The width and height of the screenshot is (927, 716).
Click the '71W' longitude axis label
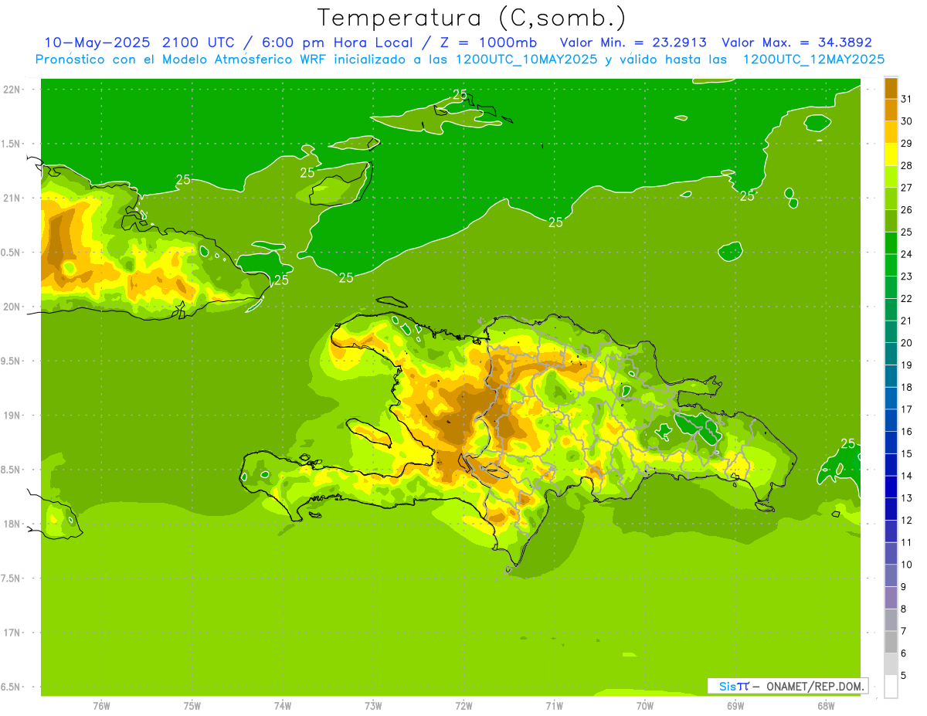pos(554,705)
